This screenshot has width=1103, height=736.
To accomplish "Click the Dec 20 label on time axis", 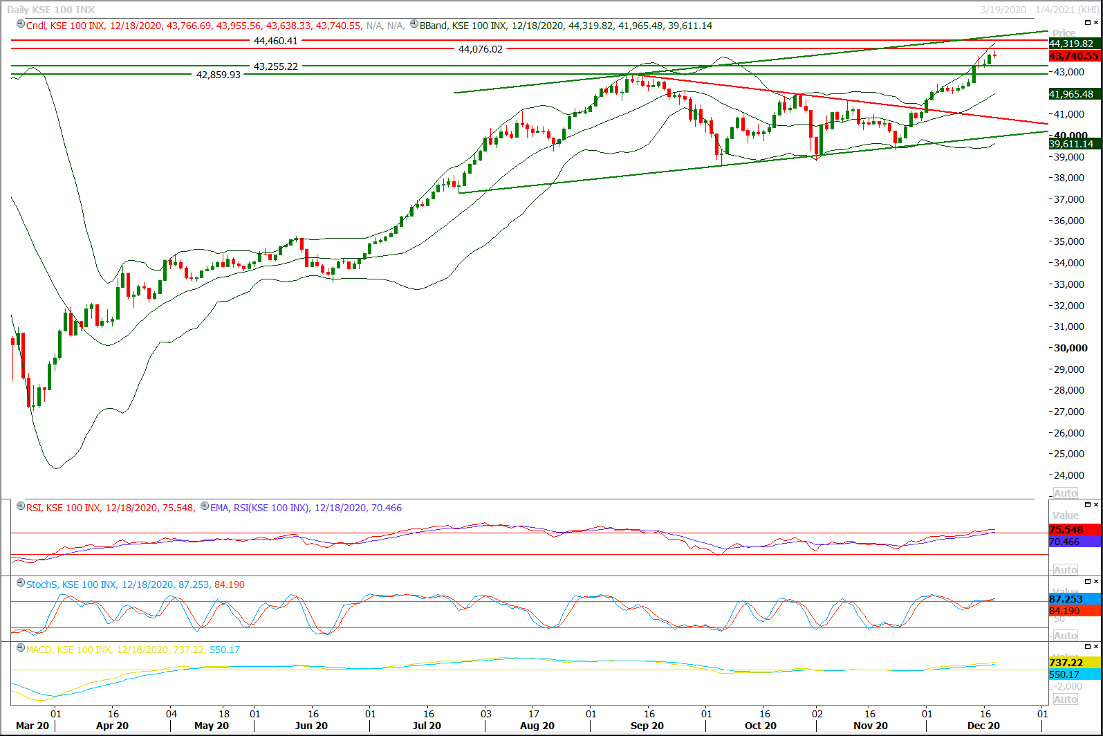I will pos(983,726).
